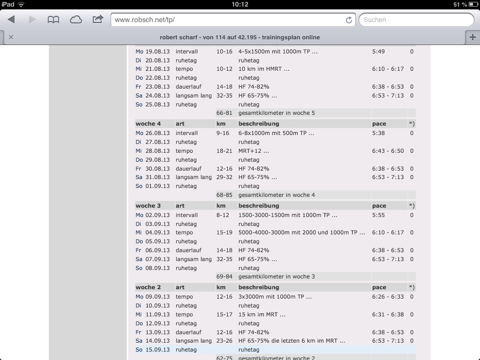480x360 pixels.
Task: Open the 14.09.13 langsam lang description
Action: click(292, 341)
